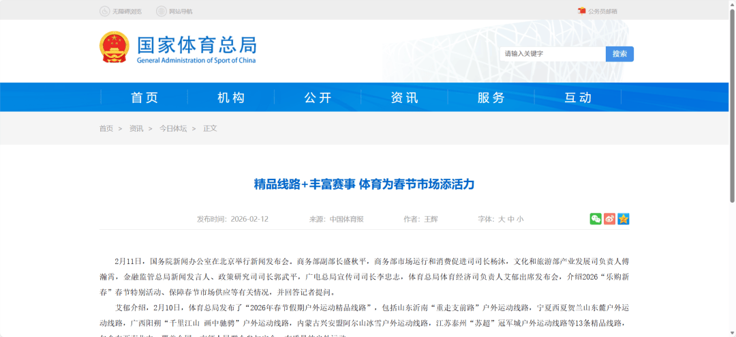Click the publish date 2026-02-12
Image resolution: width=736 pixels, height=337 pixels.
coord(249,219)
